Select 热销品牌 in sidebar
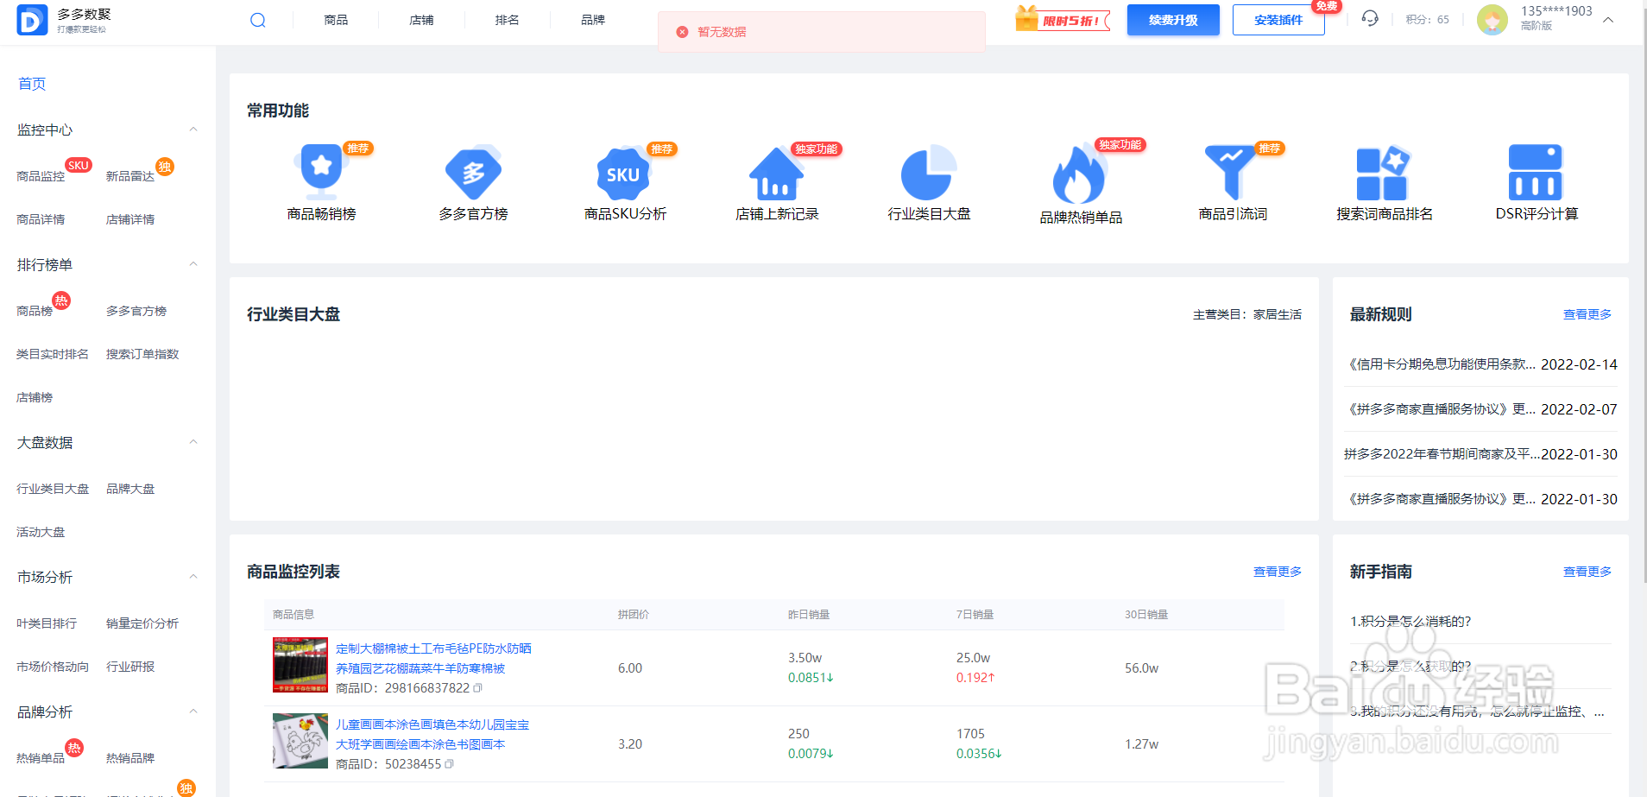Screen dimensions: 1647x797 coord(130,758)
